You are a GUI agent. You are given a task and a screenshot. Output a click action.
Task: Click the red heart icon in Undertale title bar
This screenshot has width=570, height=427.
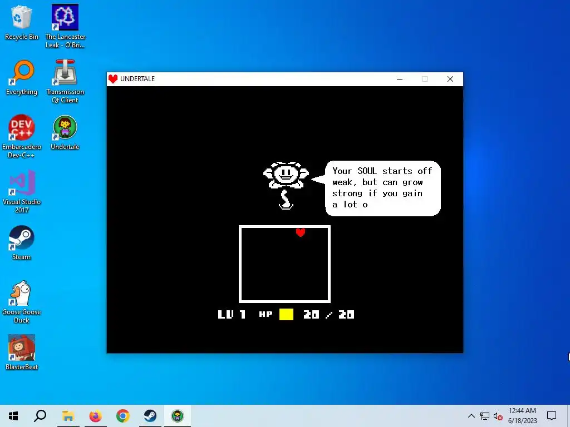(113, 79)
